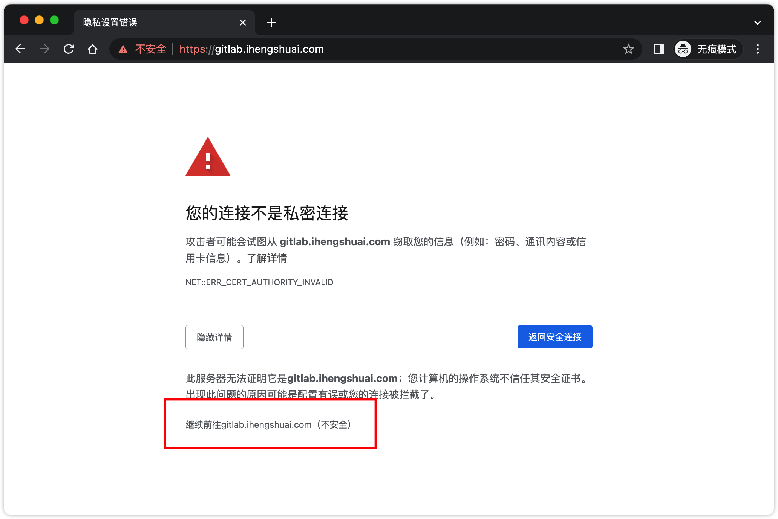
Task: Click the 返回安全连接 button
Action: pyautogui.click(x=554, y=337)
